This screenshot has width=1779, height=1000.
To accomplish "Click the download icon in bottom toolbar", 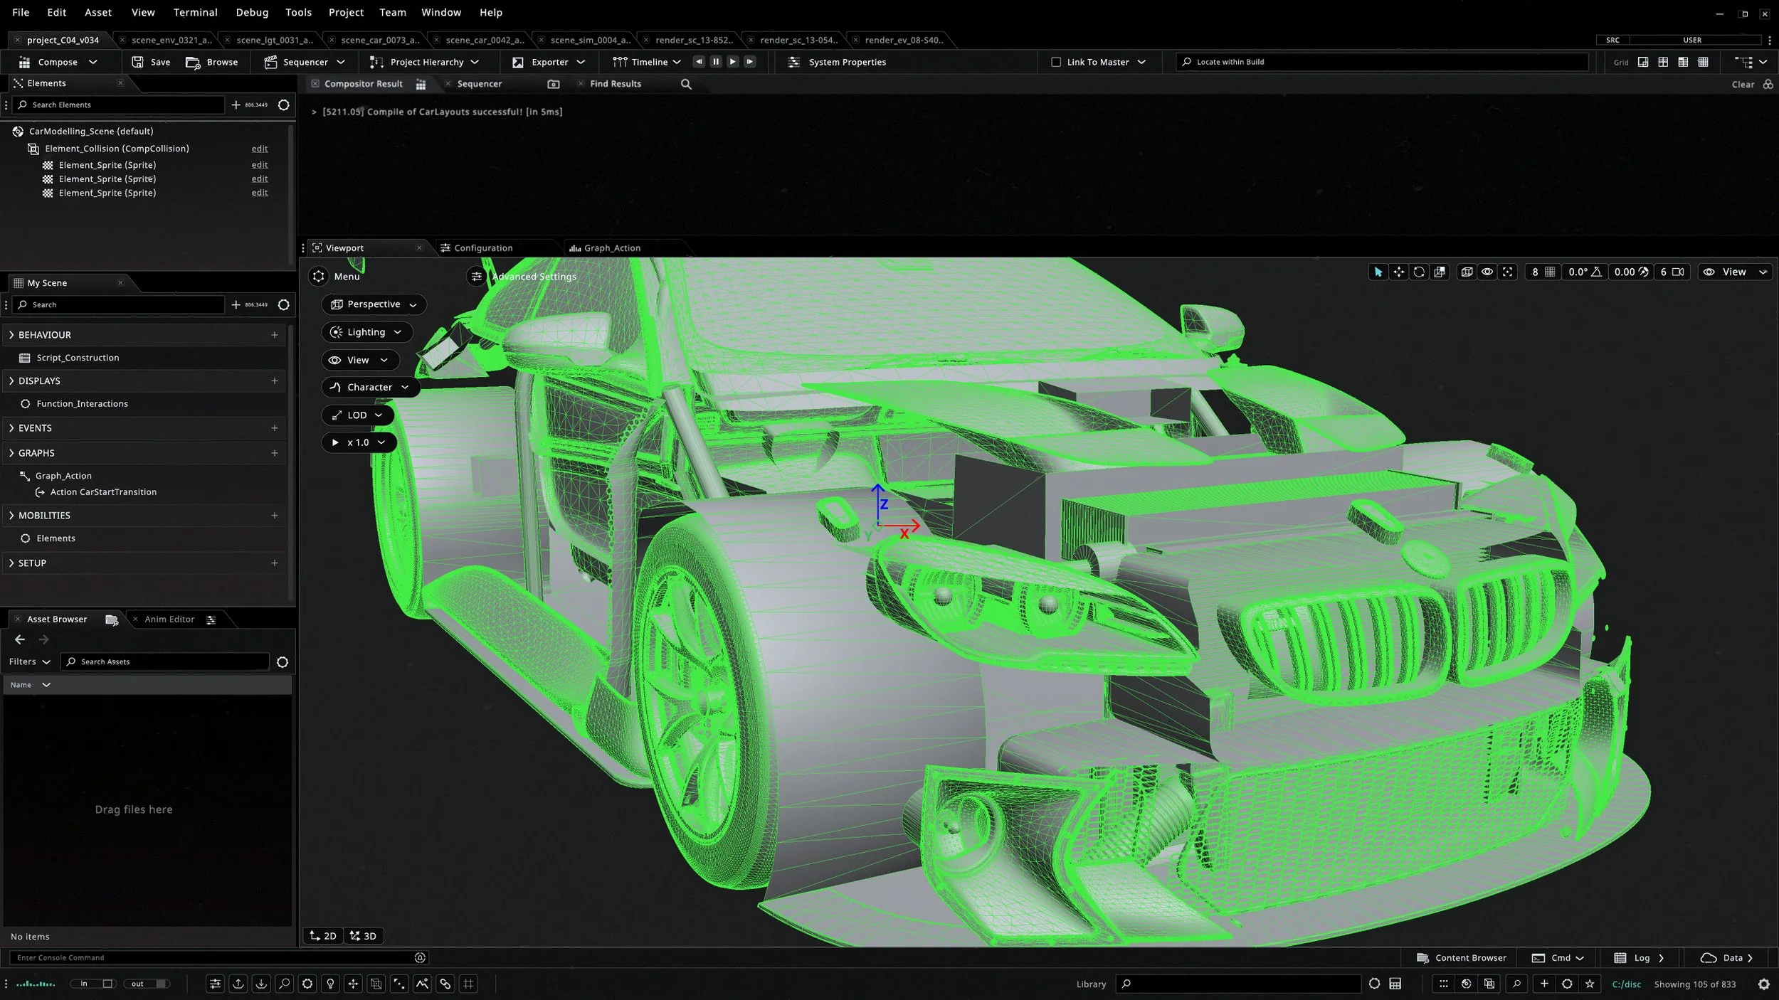I will (x=261, y=984).
